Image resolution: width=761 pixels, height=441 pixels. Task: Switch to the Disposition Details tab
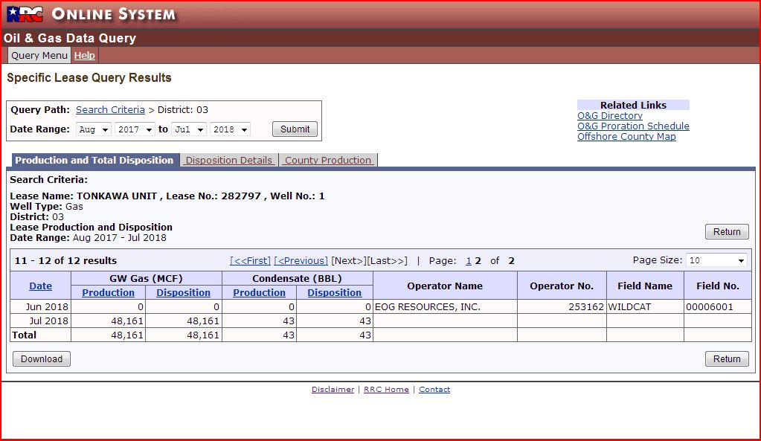[229, 160]
